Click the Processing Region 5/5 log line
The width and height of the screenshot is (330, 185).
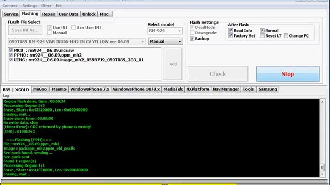[24, 105]
